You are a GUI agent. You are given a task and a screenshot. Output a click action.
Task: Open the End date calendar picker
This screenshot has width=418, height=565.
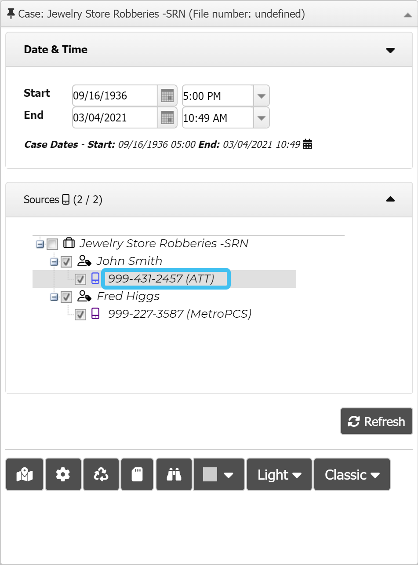(167, 117)
